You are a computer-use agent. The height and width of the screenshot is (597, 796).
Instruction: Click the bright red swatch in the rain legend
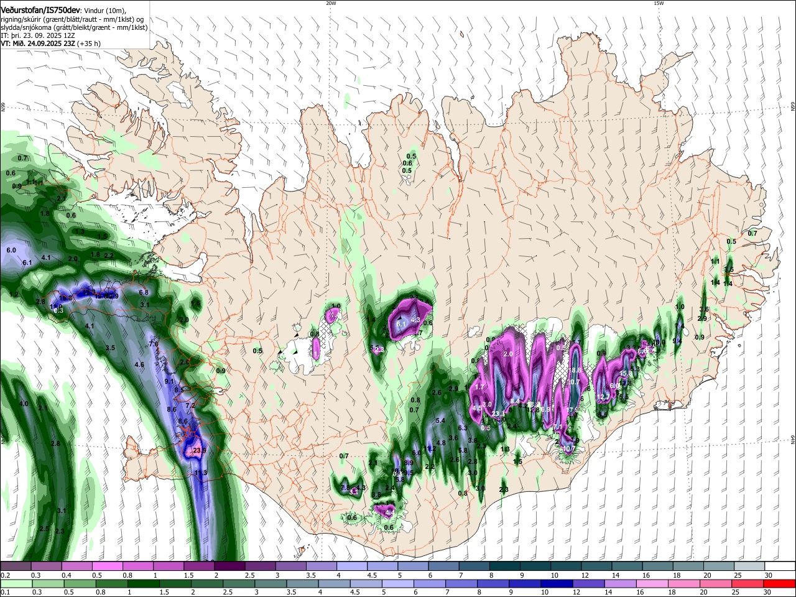(x=780, y=583)
